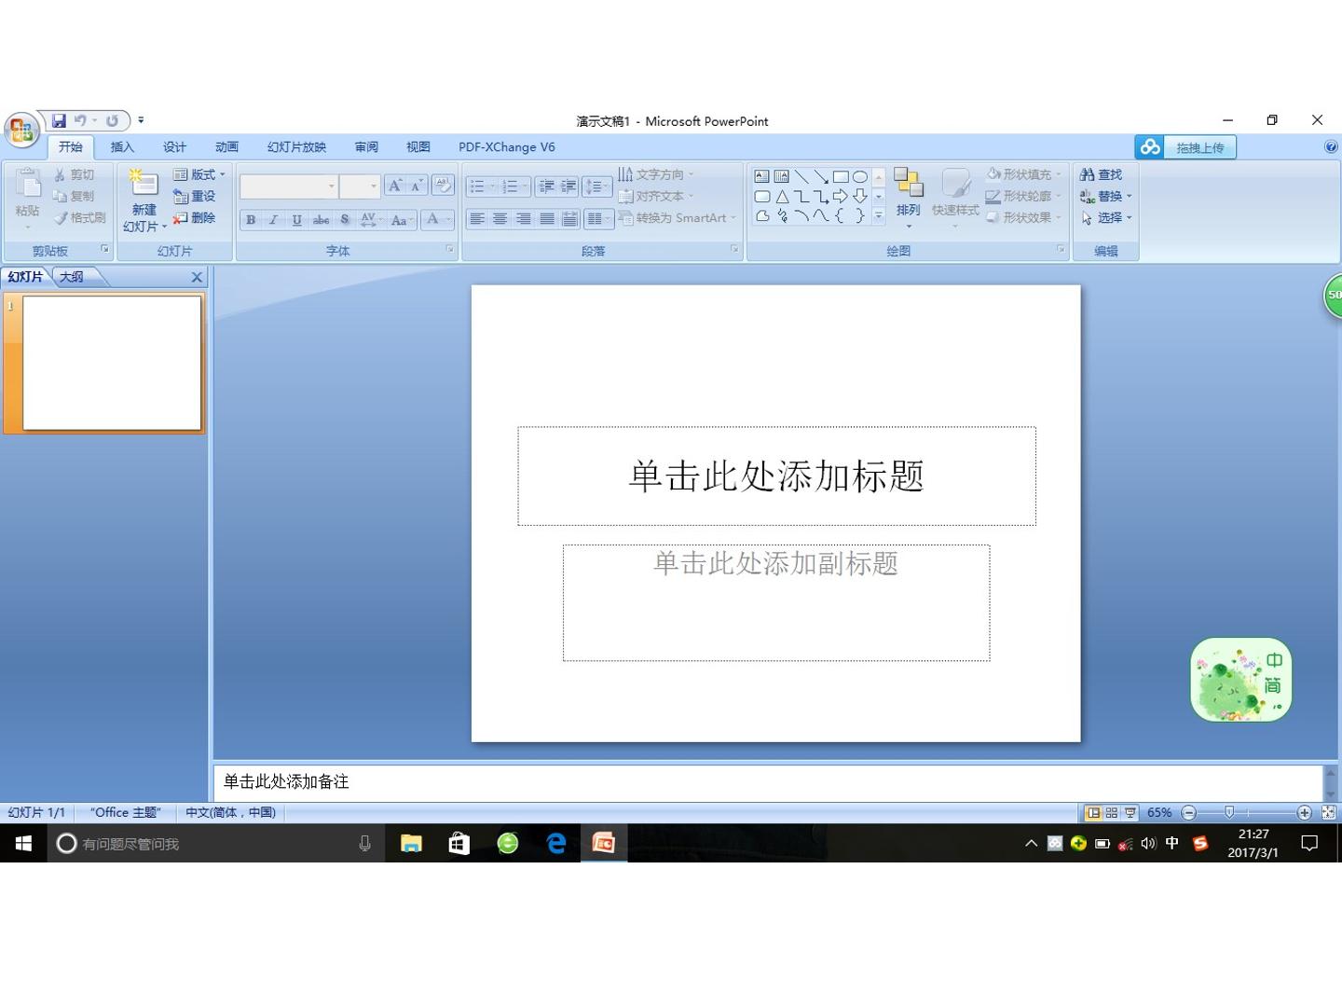Image resolution: width=1342 pixels, height=1007 pixels.
Task: Switch to the 视图 tab
Action: (x=418, y=147)
